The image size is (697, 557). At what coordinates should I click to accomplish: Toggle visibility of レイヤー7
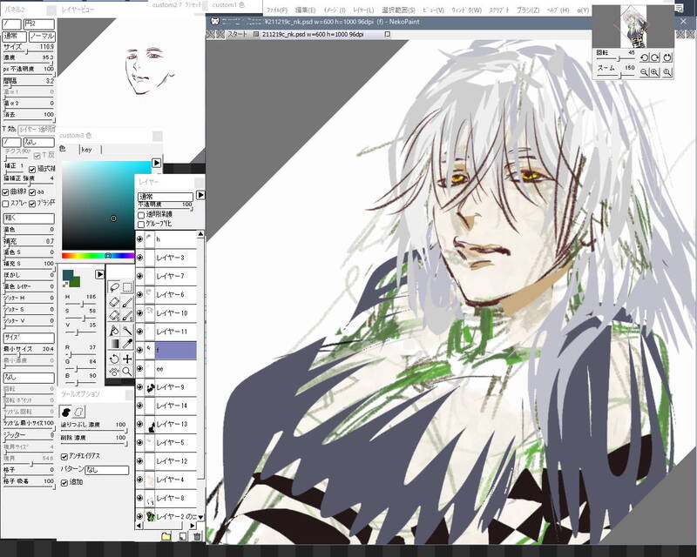(139, 276)
